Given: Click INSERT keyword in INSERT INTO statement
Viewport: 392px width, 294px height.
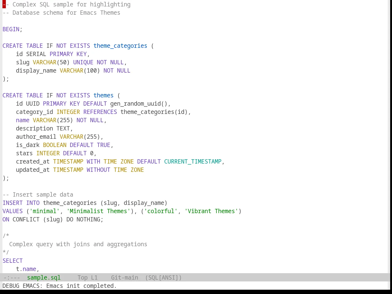Looking at the screenshot, I should click(x=13, y=203).
